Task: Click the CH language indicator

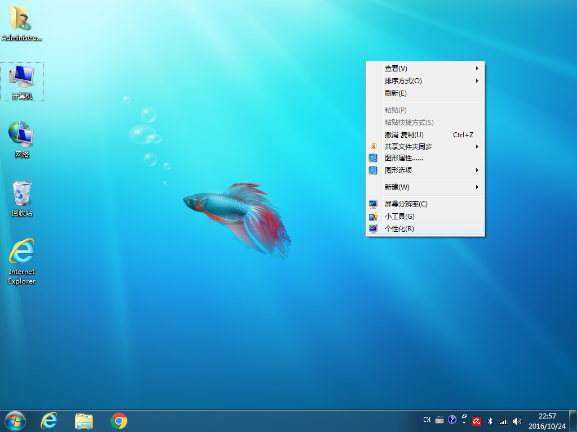Action: coord(427,420)
